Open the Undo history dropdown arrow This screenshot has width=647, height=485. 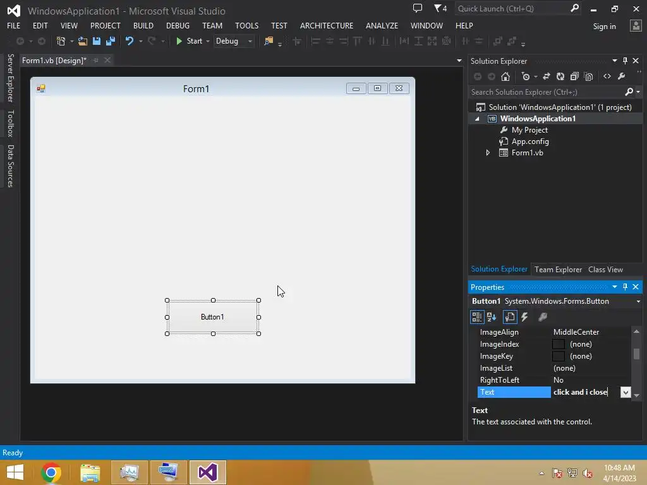pyautogui.click(x=141, y=41)
